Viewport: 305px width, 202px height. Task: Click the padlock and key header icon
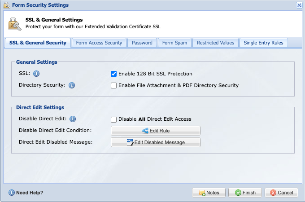tap(15, 24)
